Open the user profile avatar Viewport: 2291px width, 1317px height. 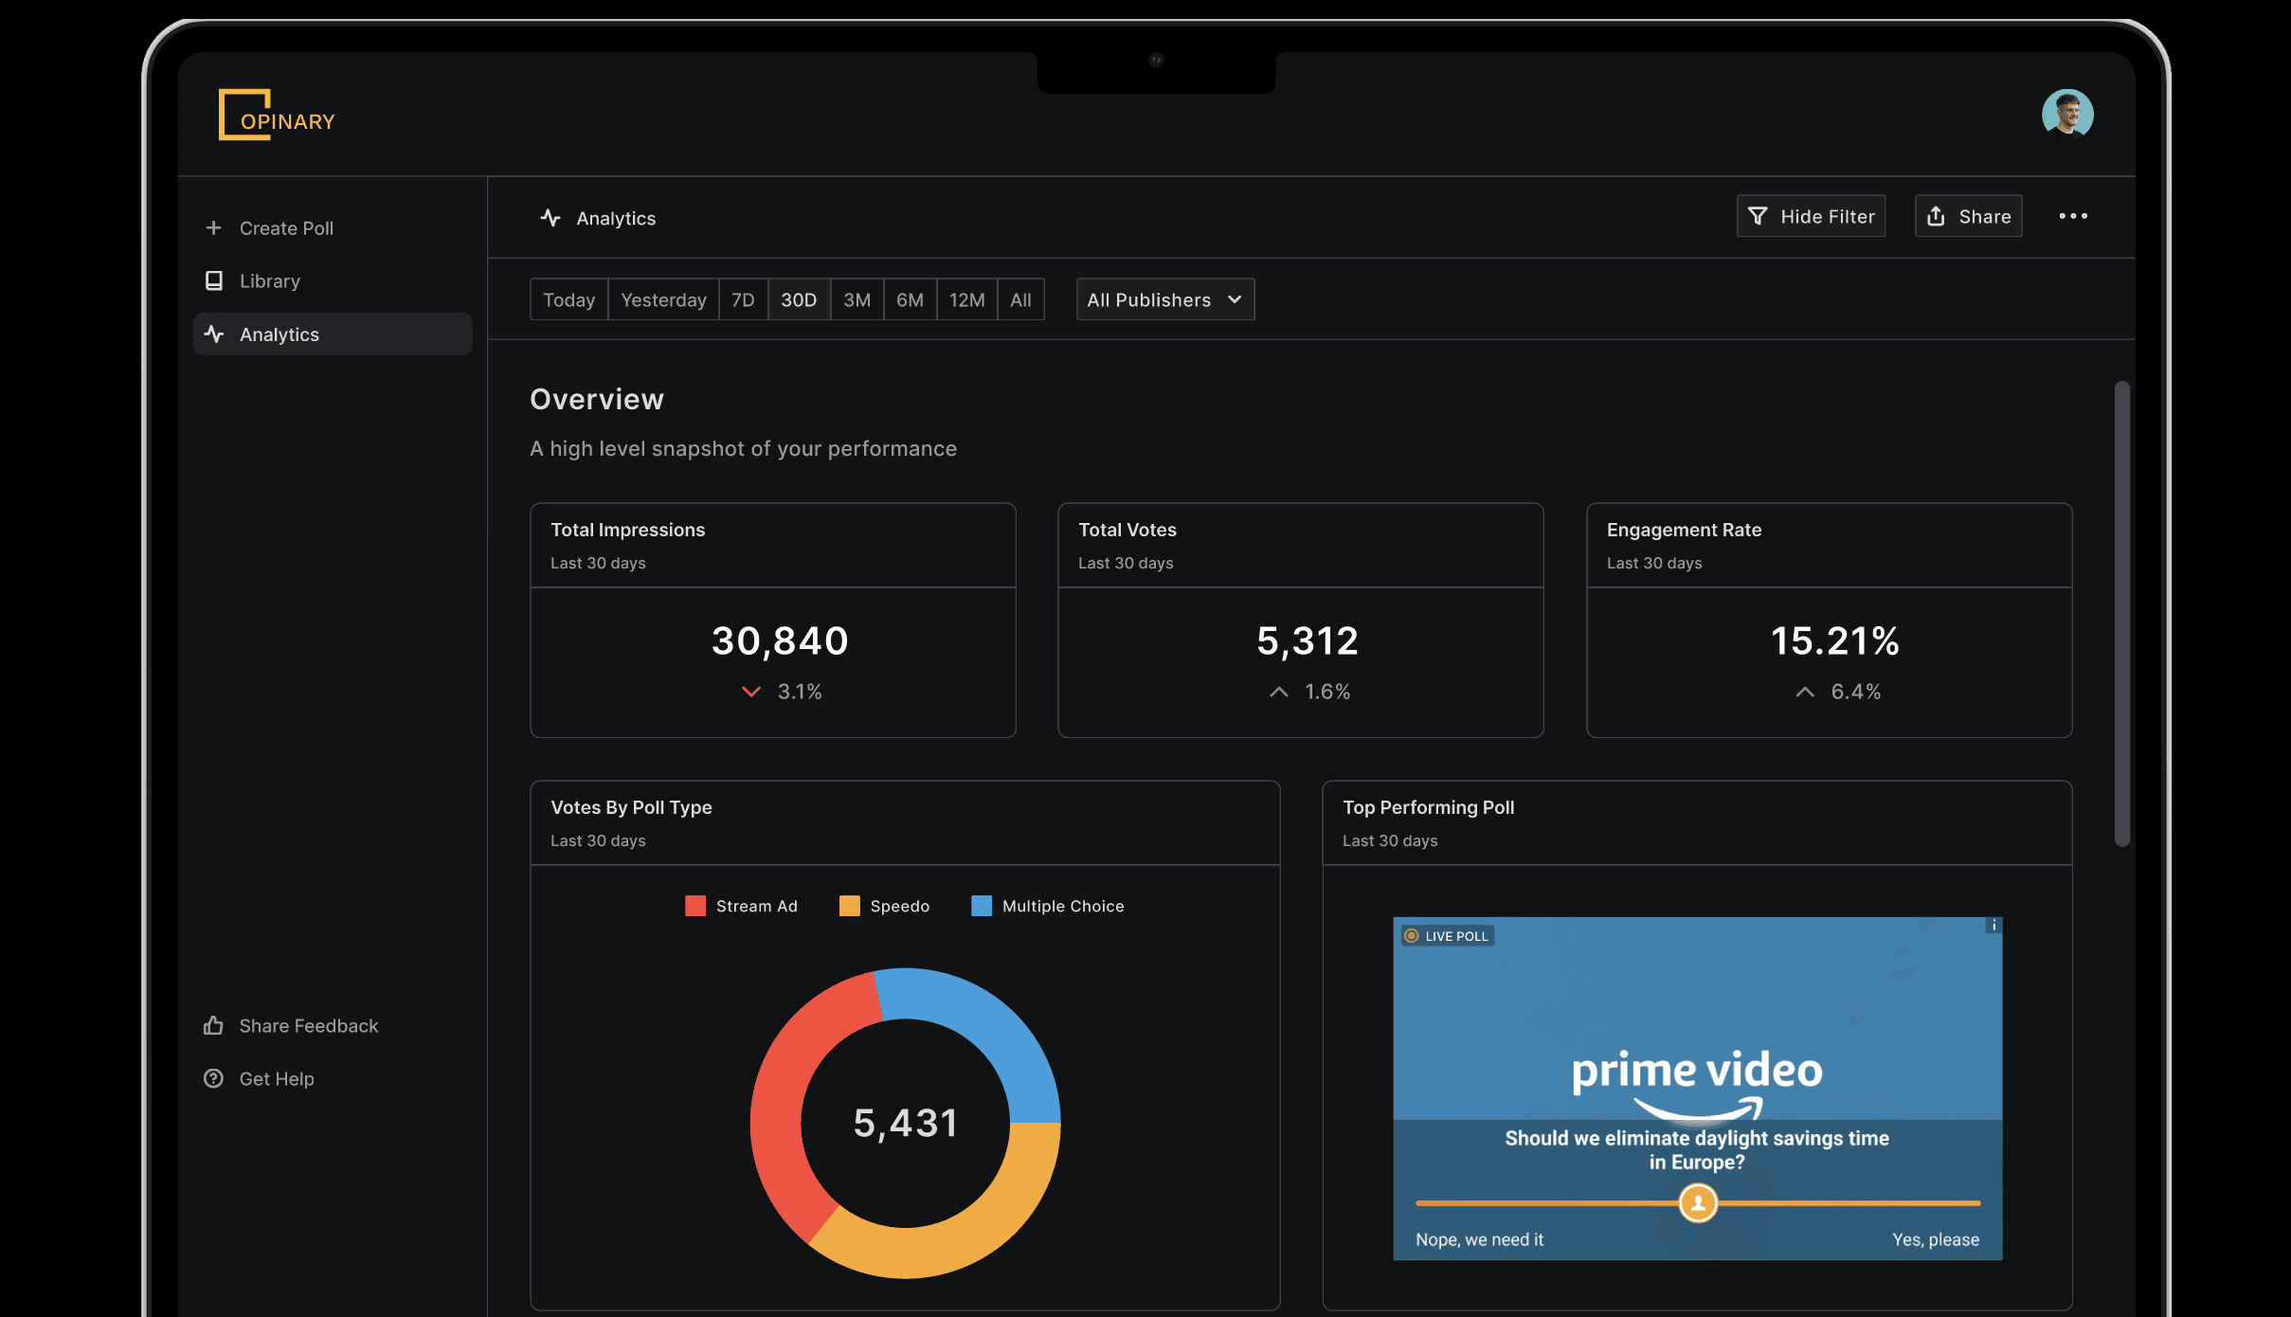click(x=2066, y=114)
